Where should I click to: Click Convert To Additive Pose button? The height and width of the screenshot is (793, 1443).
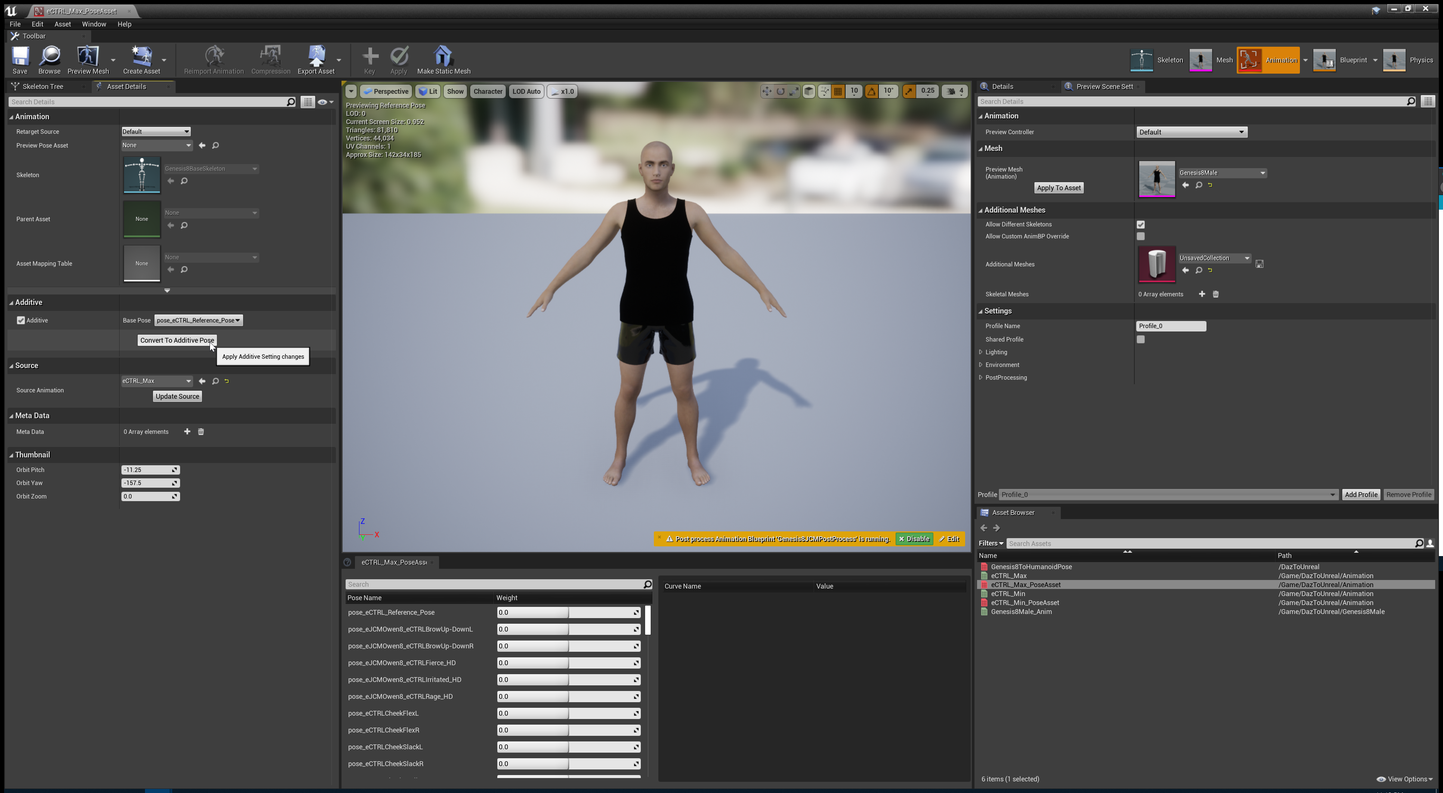(x=177, y=340)
